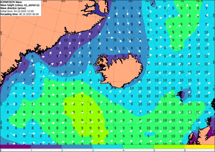Pick the green 4–5 m colour bar segment

(138, 147)
